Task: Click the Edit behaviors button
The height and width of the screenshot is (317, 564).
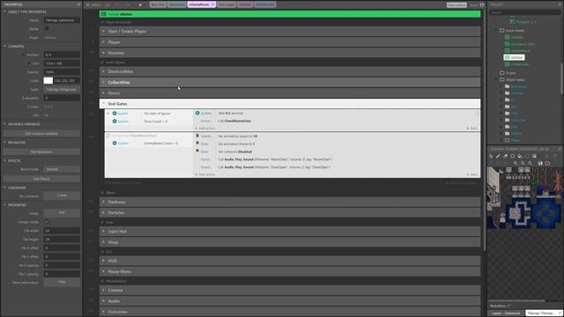Action: coord(41,151)
